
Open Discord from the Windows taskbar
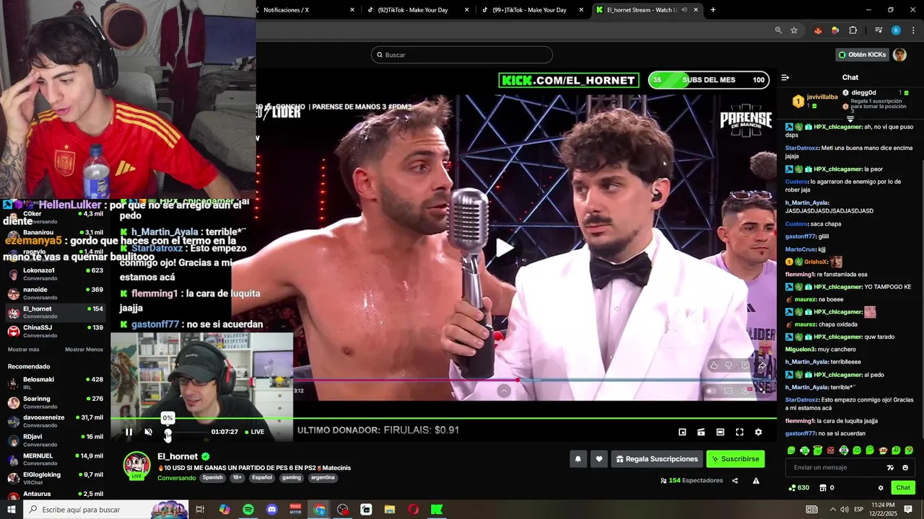(x=271, y=510)
